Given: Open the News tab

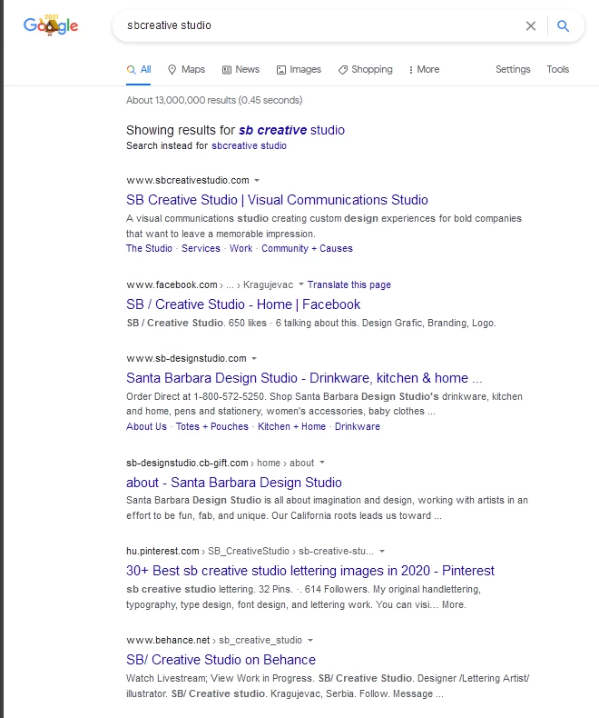Looking at the screenshot, I should pos(241,70).
